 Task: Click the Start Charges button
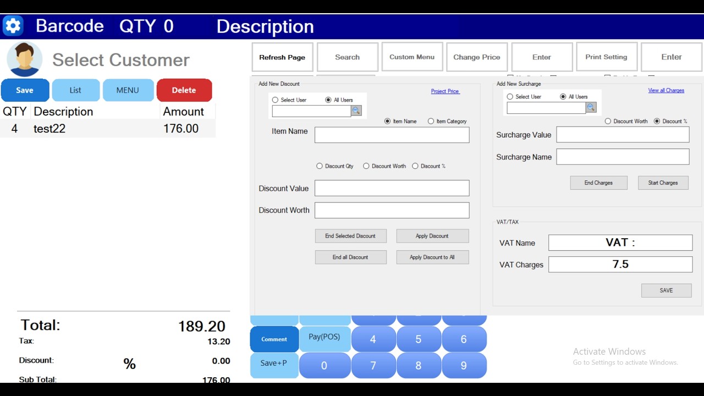click(663, 183)
